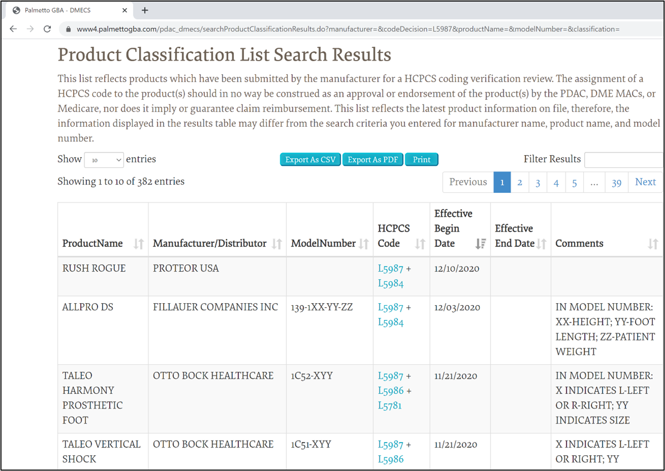Sort by HCPCS Code column arrows
Screen dimensions: 665x471
point(420,244)
